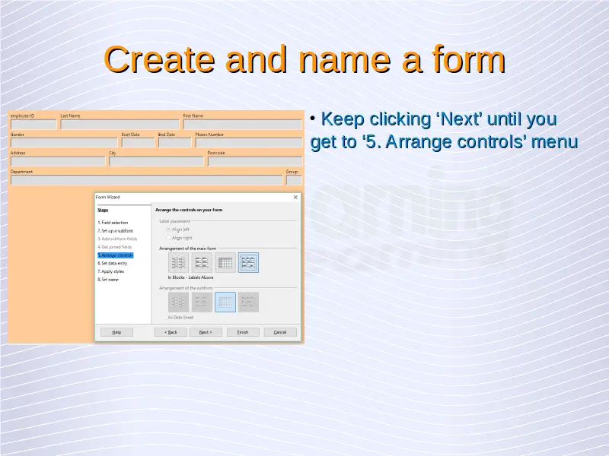Click the 'Create and name a form' title
This screenshot has width=609, height=456.
coord(304,59)
